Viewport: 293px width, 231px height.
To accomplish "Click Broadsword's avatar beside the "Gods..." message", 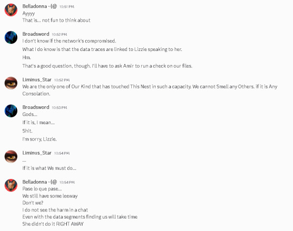I will 11,111.
